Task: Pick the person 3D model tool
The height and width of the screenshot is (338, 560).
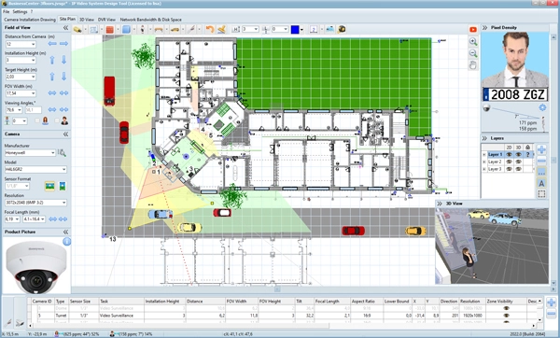Action: [x=142, y=30]
